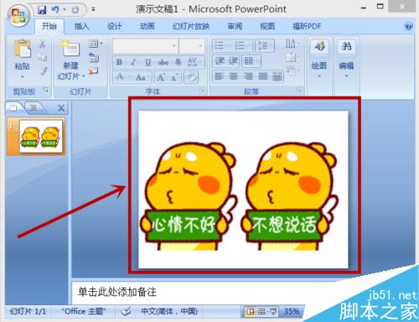Open the font color button
This screenshot has height=322, width=419.
122,77
